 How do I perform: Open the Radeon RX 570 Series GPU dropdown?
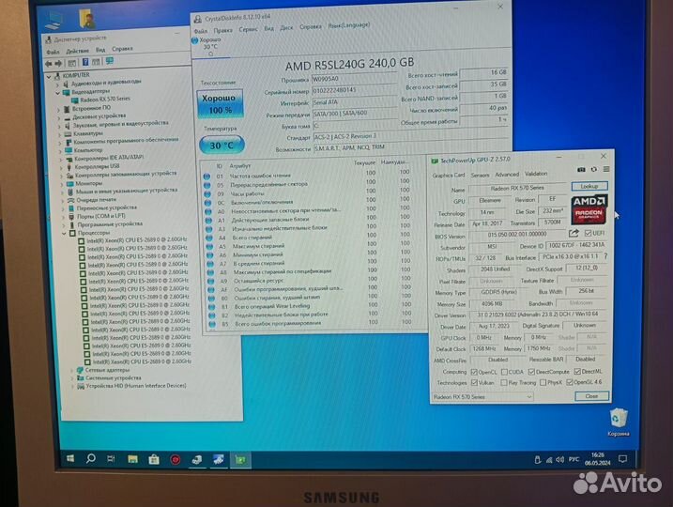[482, 397]
